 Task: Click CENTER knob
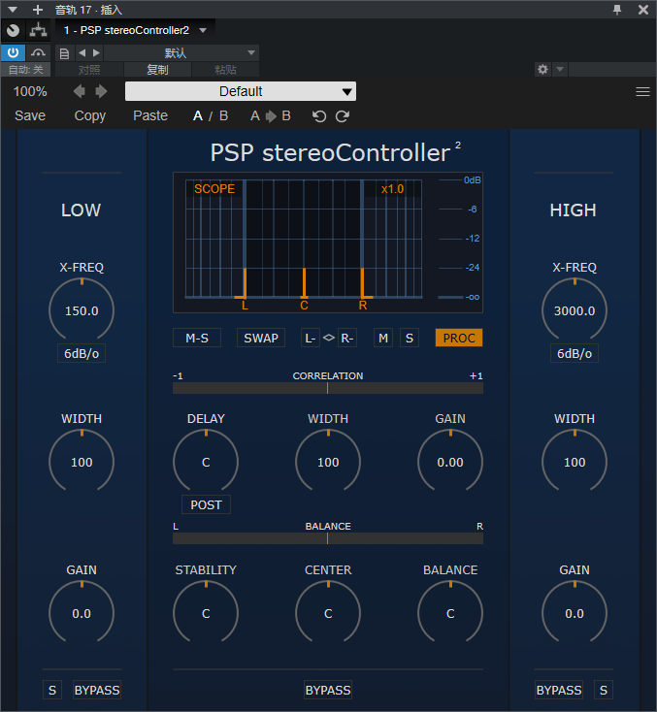pos(328,613)
